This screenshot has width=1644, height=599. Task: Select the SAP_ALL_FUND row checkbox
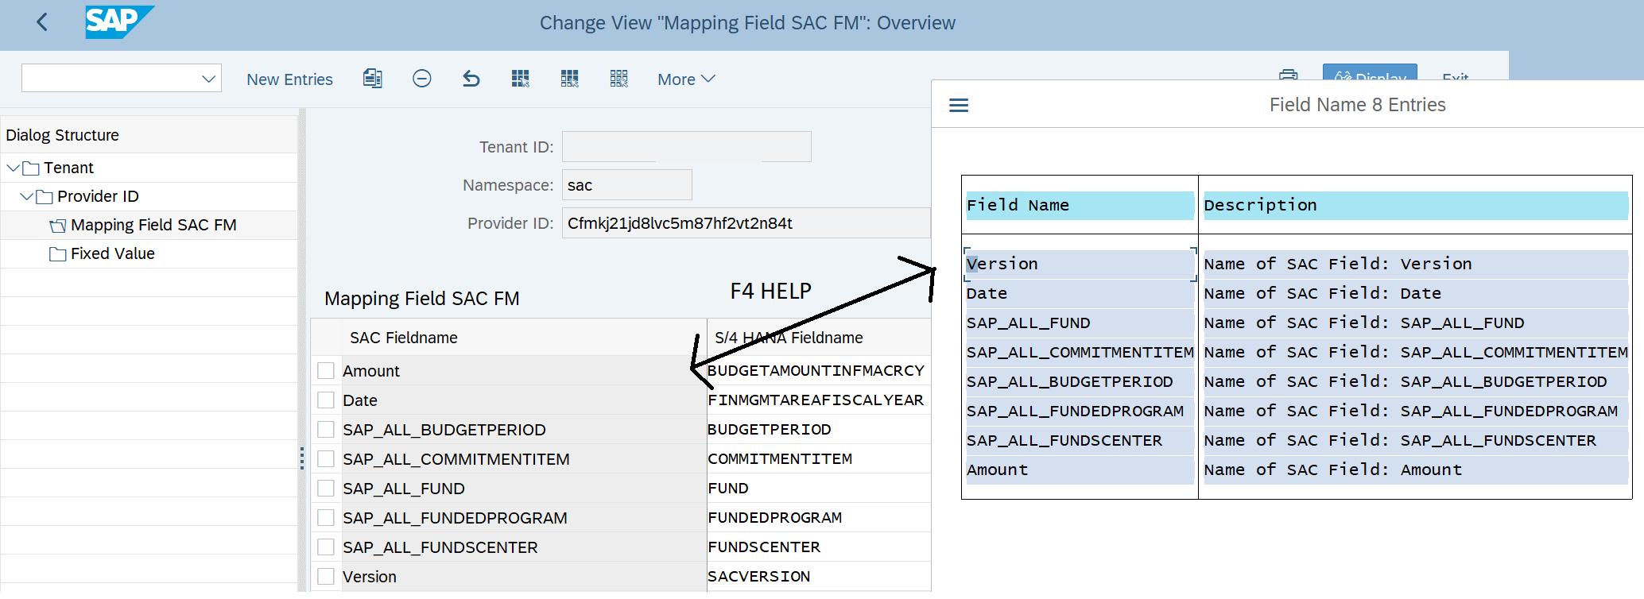pos(326,489)
